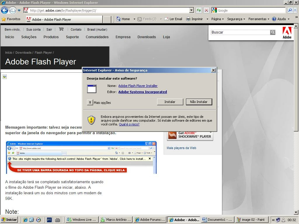Open the Segurança menu

(236, 19)
